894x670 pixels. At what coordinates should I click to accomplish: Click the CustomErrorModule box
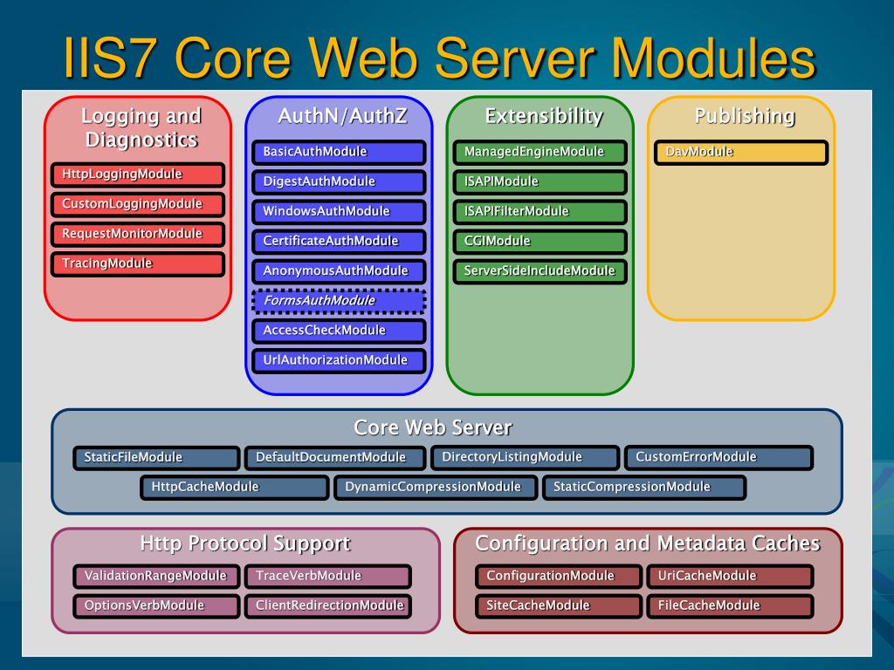coord(719,457)
